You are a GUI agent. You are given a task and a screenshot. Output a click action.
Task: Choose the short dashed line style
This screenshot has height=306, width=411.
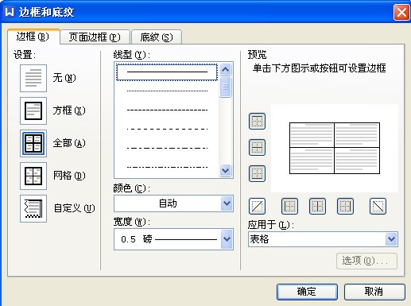pos(167,110)
